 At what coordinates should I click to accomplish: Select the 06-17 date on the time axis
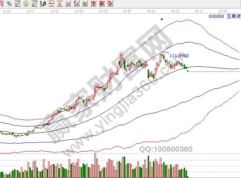point(198,11)
